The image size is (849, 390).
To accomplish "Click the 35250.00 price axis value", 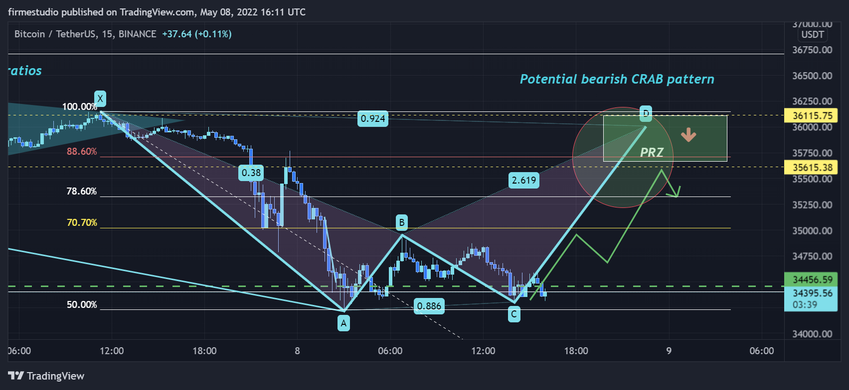I will (813, 204).
